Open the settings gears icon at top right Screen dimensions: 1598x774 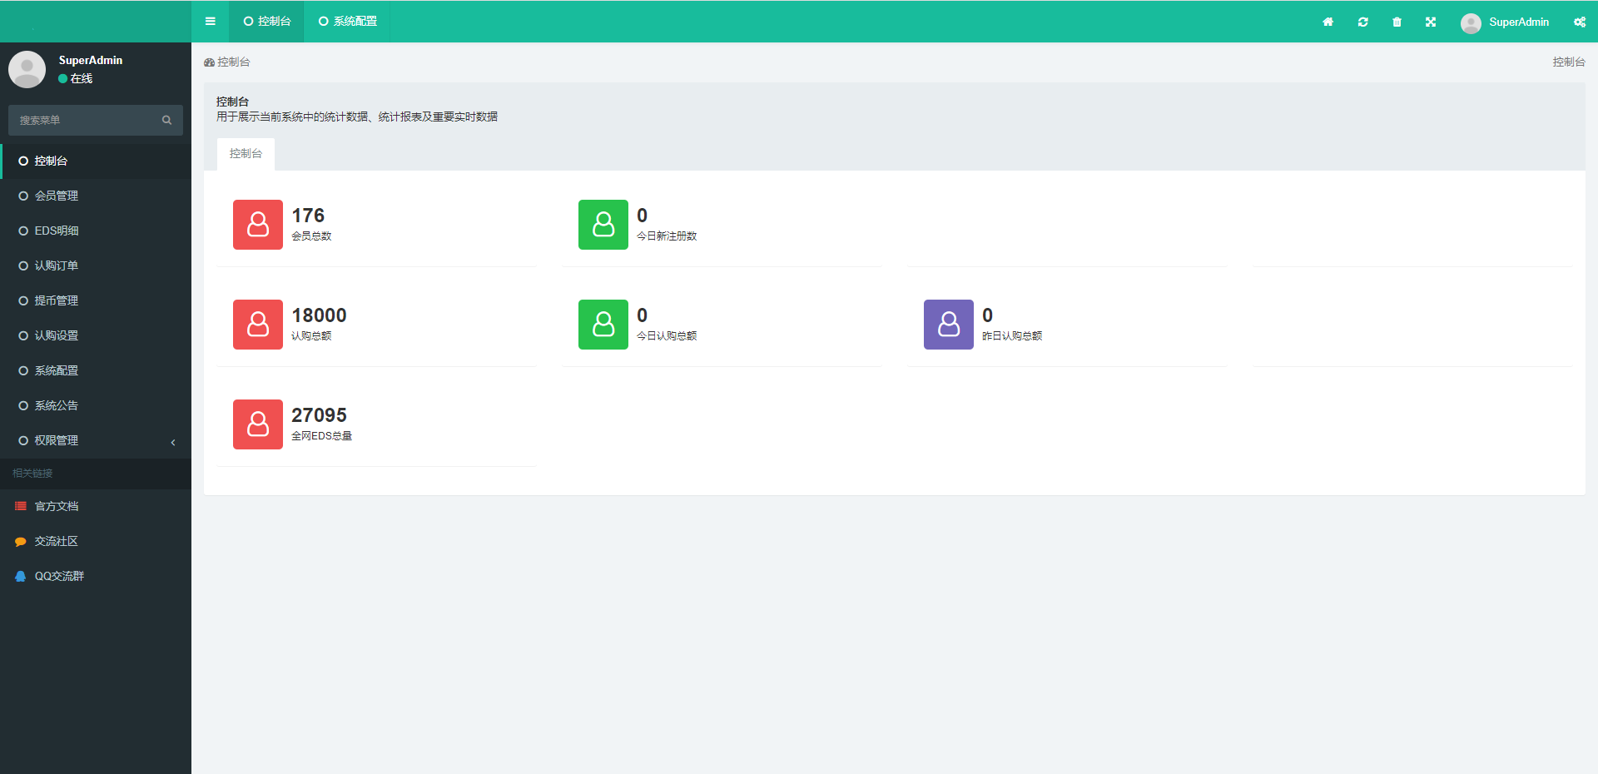[x=1579, y=22]
